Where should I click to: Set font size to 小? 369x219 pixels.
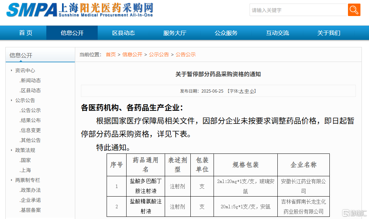click(x=252, y=91)
